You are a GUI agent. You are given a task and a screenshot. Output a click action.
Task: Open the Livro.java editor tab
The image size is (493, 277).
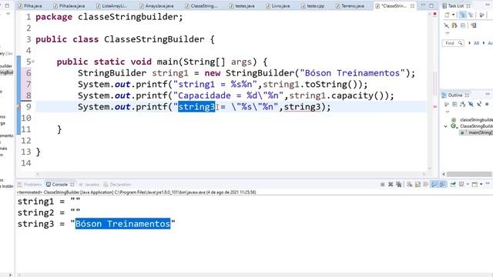[x=278, y=6]
